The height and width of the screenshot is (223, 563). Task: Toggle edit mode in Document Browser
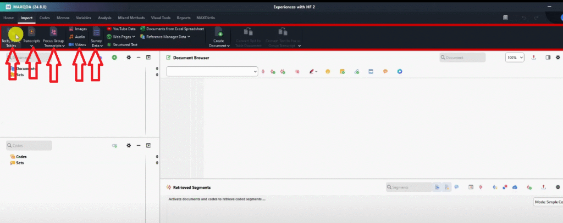pyautogui.click(x=168, y=58)
